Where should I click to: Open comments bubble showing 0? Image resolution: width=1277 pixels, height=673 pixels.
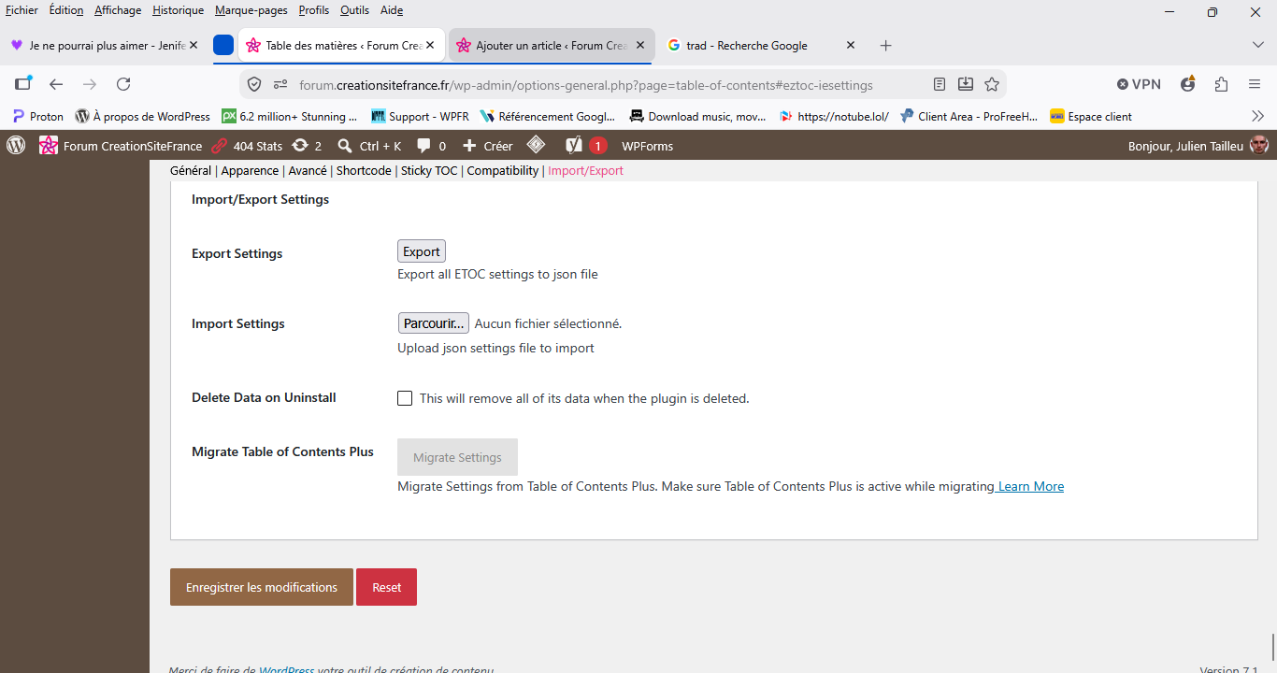(431, 146)
